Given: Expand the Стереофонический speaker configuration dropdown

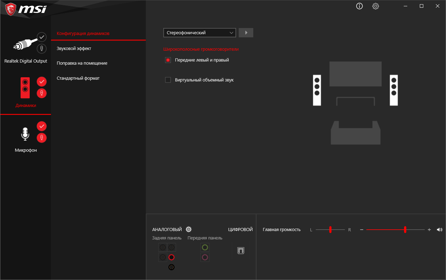Looking at the screenshot, I should pyautogui.click(x=200, y=33).
